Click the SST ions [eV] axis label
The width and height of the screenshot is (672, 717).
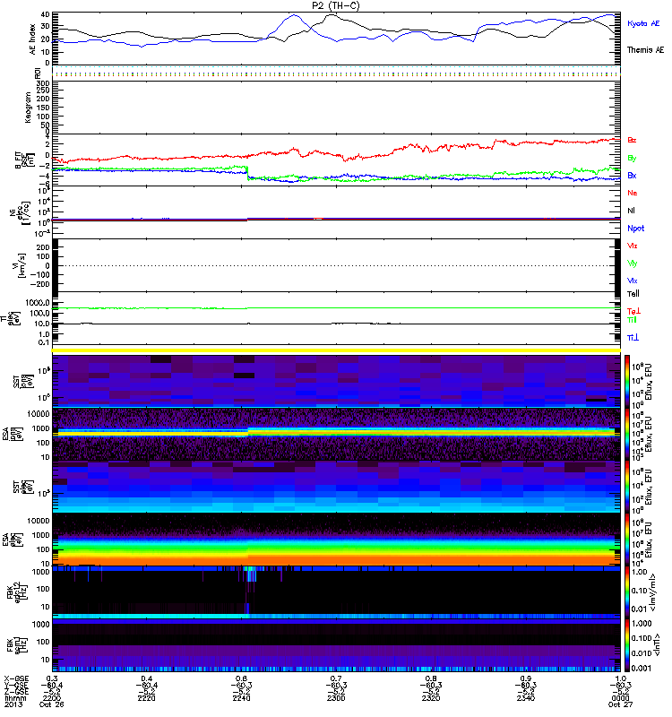point(23,380)
